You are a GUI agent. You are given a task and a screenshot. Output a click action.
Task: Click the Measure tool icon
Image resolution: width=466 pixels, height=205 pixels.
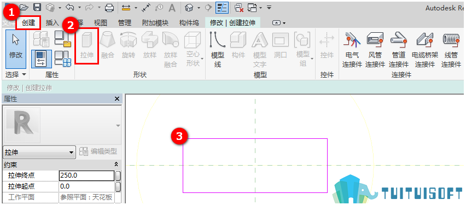point(126,8)
